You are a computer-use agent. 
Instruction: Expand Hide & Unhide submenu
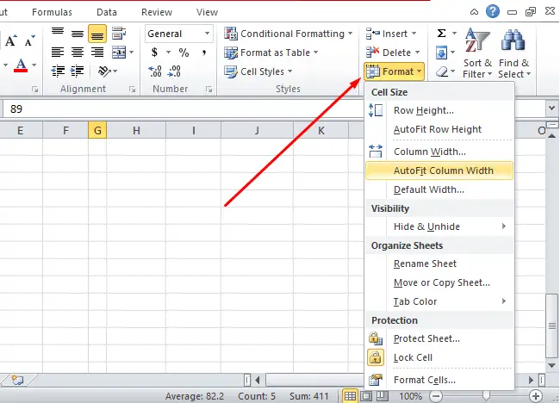(439, 226)
